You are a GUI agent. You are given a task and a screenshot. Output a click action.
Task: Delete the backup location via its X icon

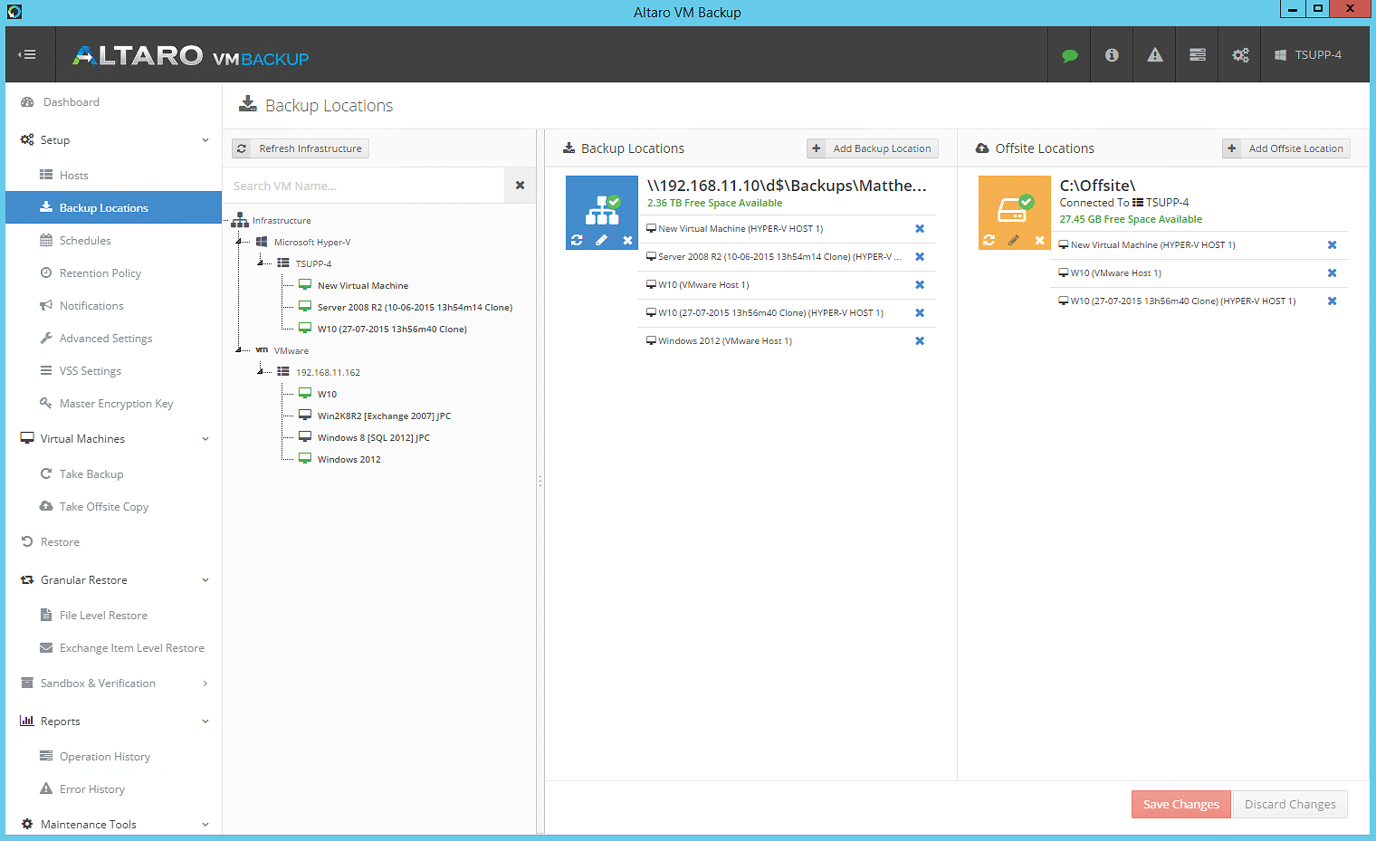pos(627,239)
